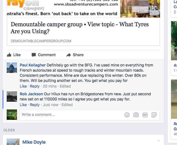Click the sbsadventurecampers banner image

click(83, 9)
